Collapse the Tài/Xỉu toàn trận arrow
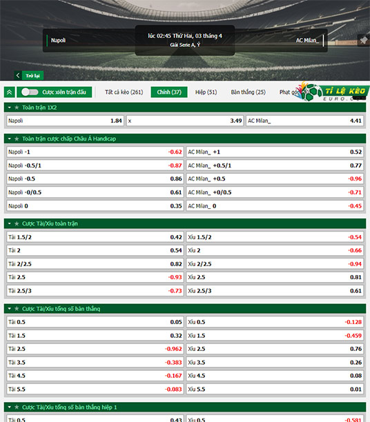Viewport: 370px width, 422px height. tap(10, 223)
